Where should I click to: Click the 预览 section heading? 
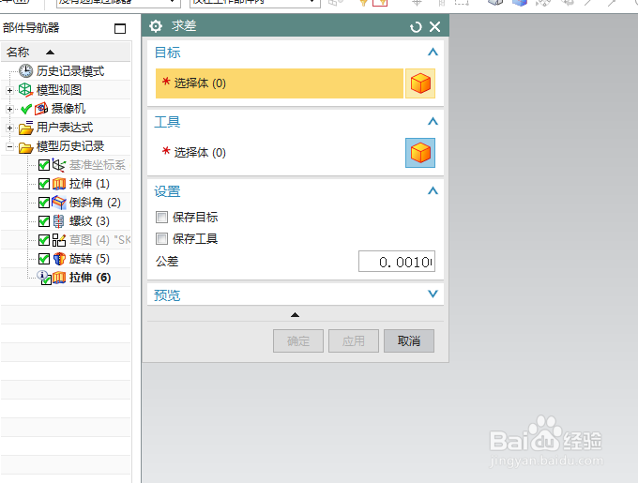pos(167,295)
